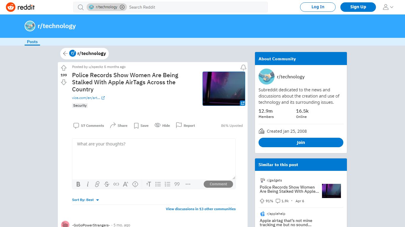Open the post's article thumbnail image
Image resolution: width=405 pixels, height=227 pixels.
224,89
